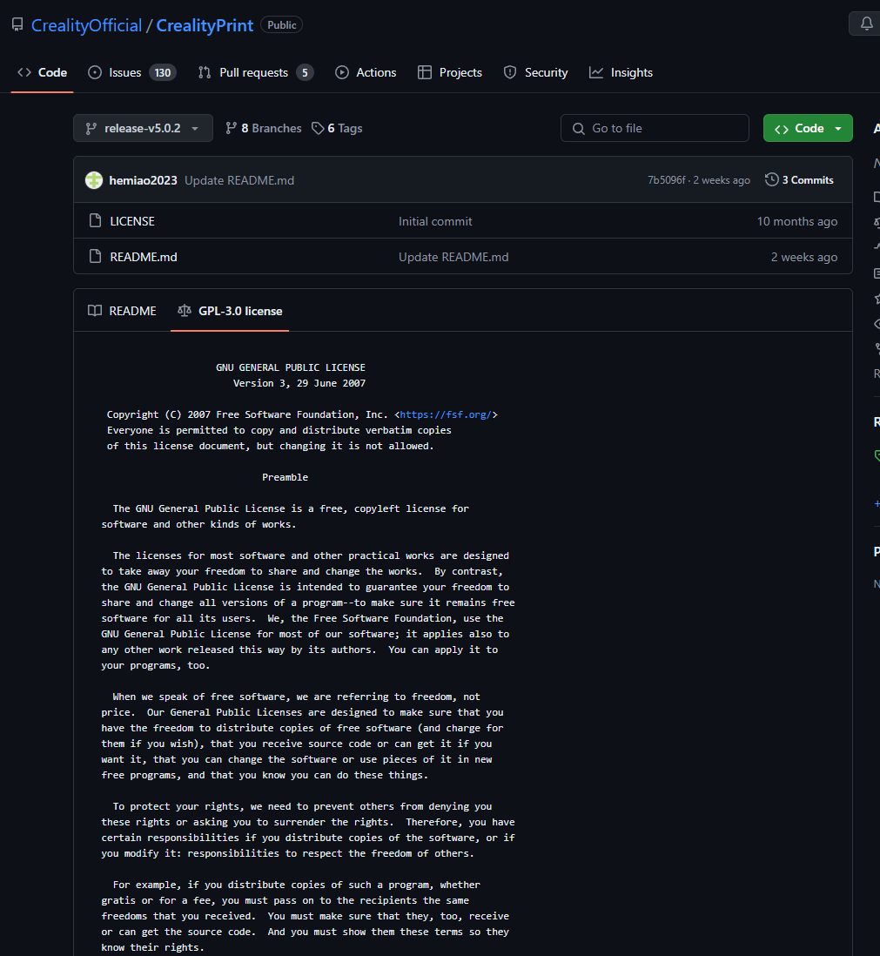
Task: View the 6 Tags list
Action: (x=337, y=128)
